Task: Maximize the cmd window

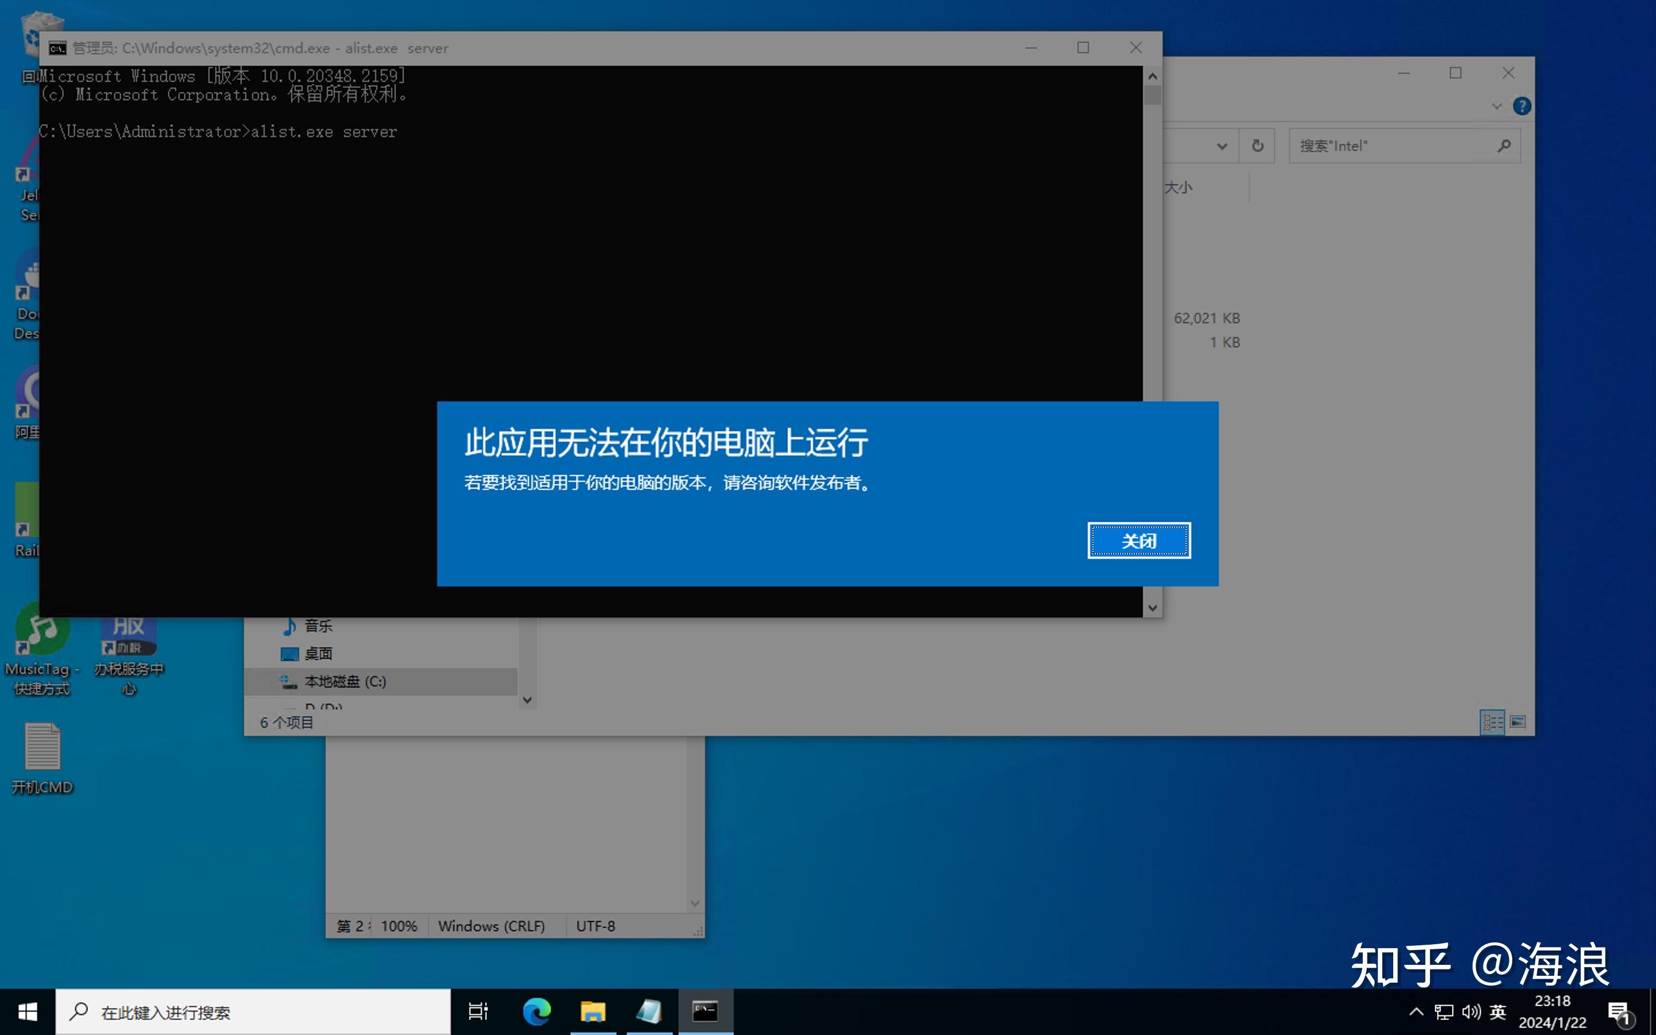Action: pos(1083,48)
